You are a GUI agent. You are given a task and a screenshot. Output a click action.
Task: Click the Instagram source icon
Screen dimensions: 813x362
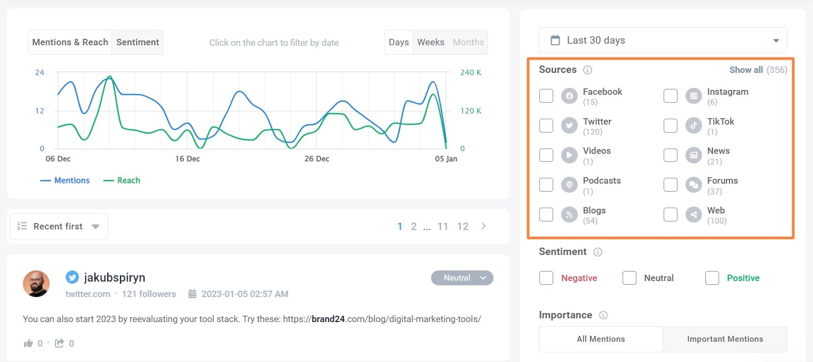coord(694,96)
